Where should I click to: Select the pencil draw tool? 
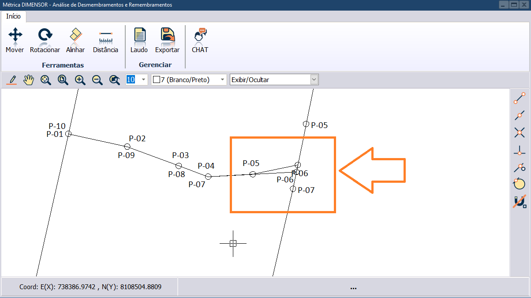point(12,80)
